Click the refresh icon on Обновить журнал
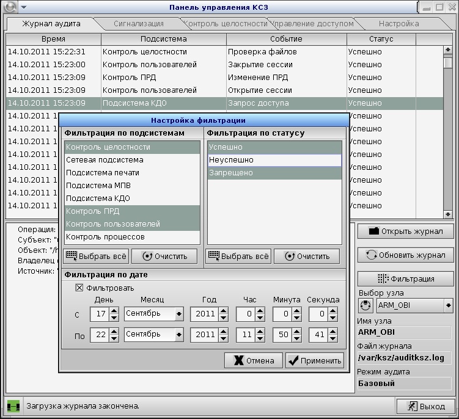This screenshot has width=459, height=419. click(371, 255)
